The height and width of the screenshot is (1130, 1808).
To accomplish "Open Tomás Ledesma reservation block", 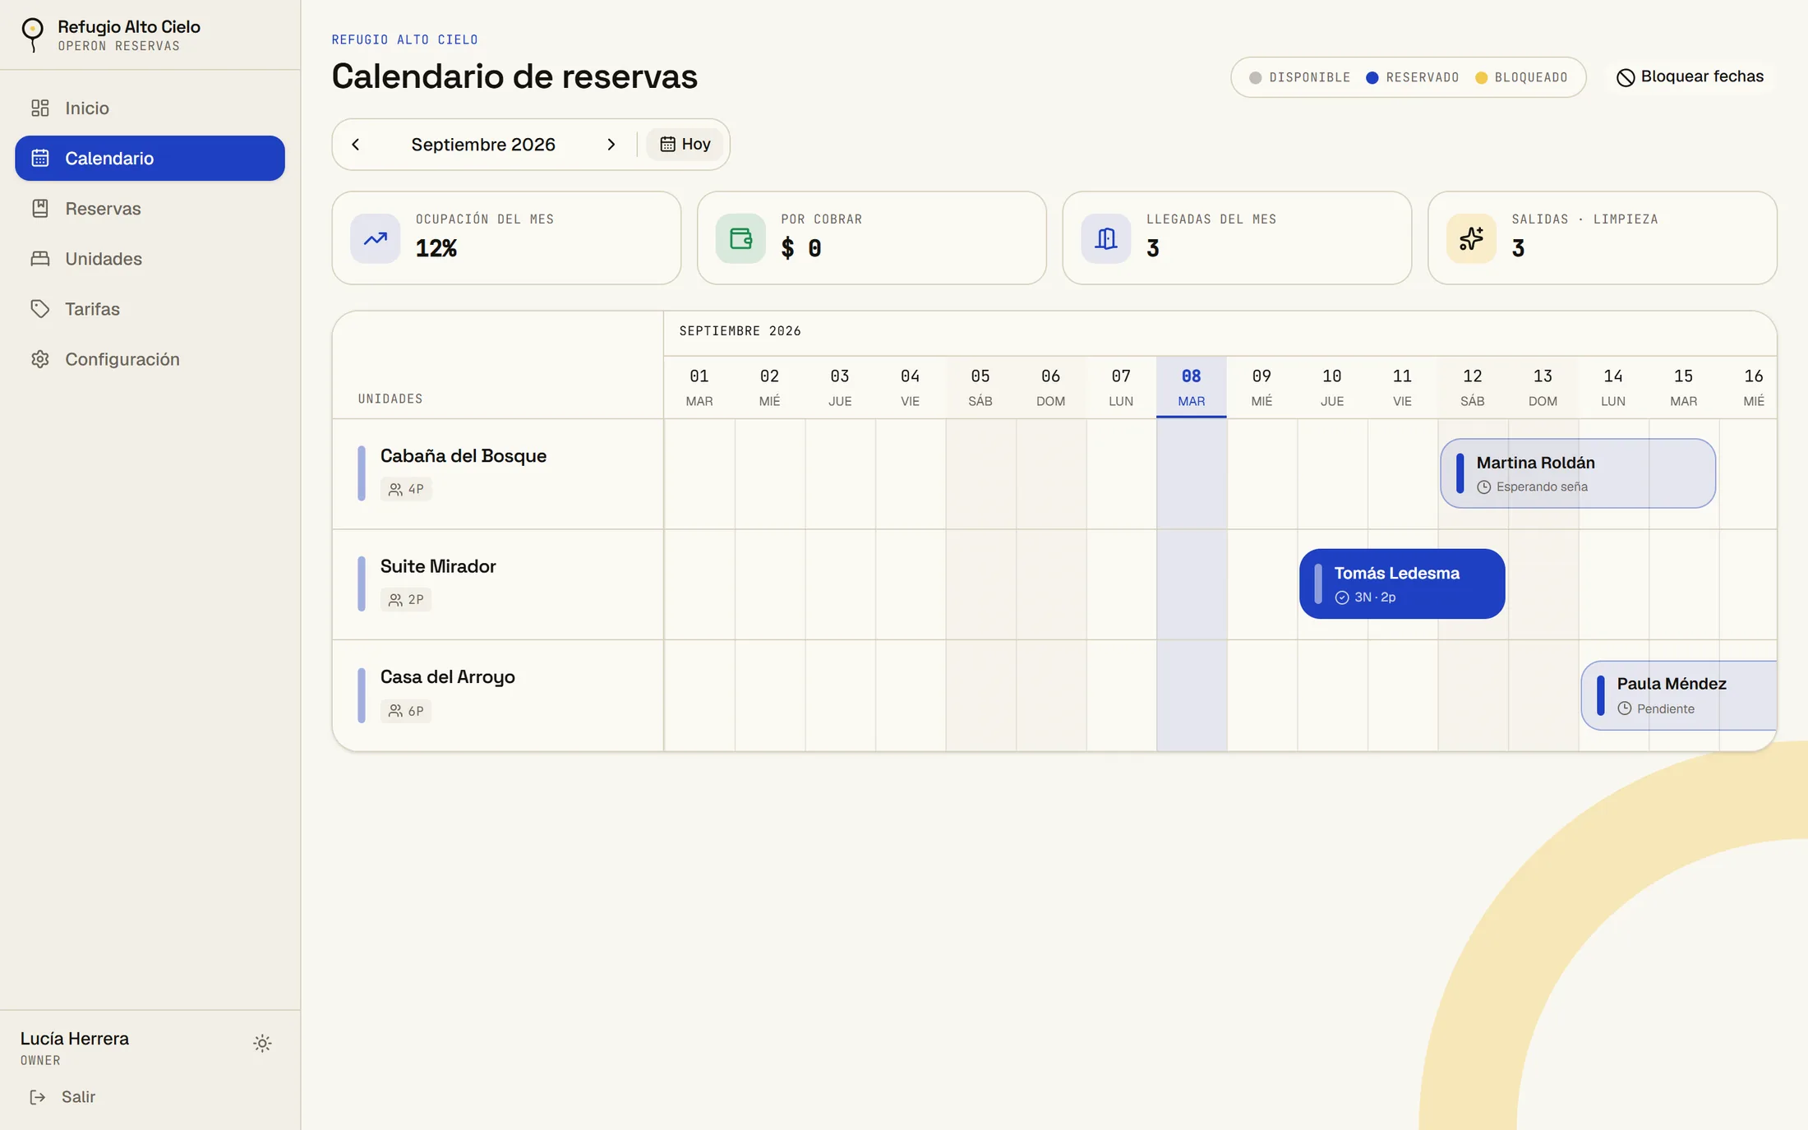I will coord(1402,583).
